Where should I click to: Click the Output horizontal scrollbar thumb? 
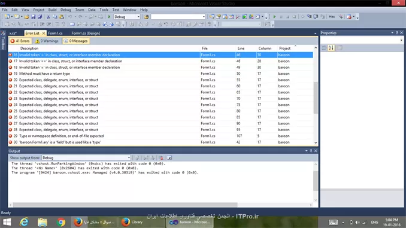point(125,205)
